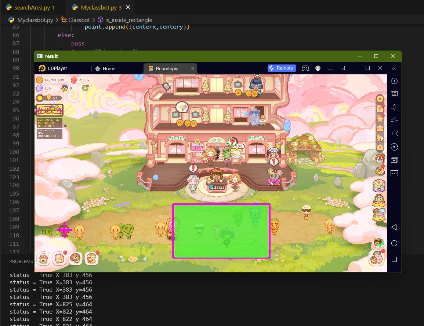Open the LDPlayer gamepad settings icon
This screenshot has height=326, width=424.
click(x=305, y=68)
